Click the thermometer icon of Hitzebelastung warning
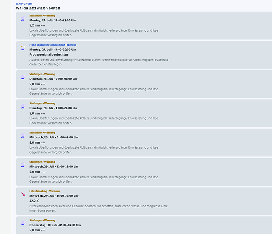The width and height of the screenshot is (272, 234). (x=23, y=194)
